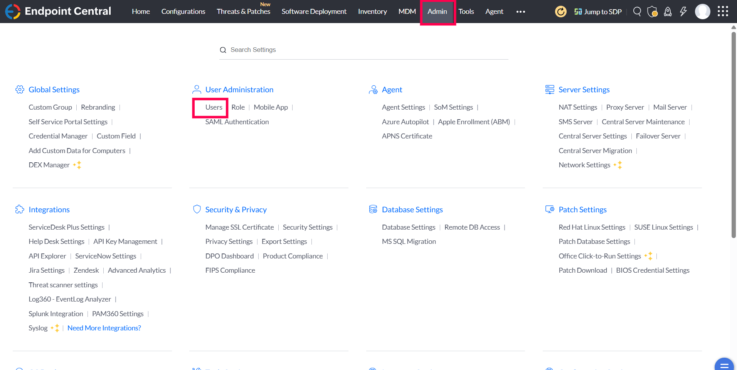Screen dimensions: 737x370
Task: Click the What's New rocket icon
Action: click(668, 12)
